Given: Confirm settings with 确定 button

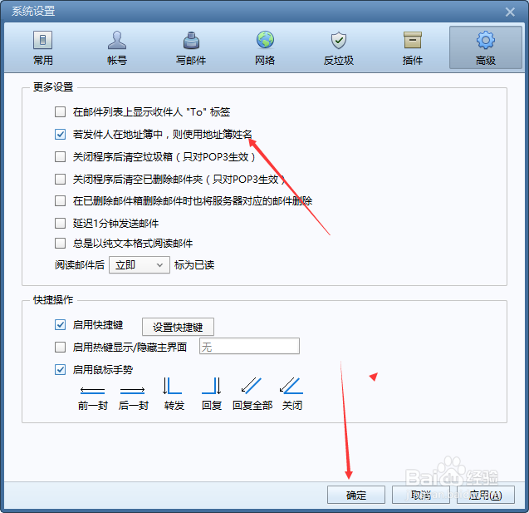Looking at the screenshot, I should (356, 495).
